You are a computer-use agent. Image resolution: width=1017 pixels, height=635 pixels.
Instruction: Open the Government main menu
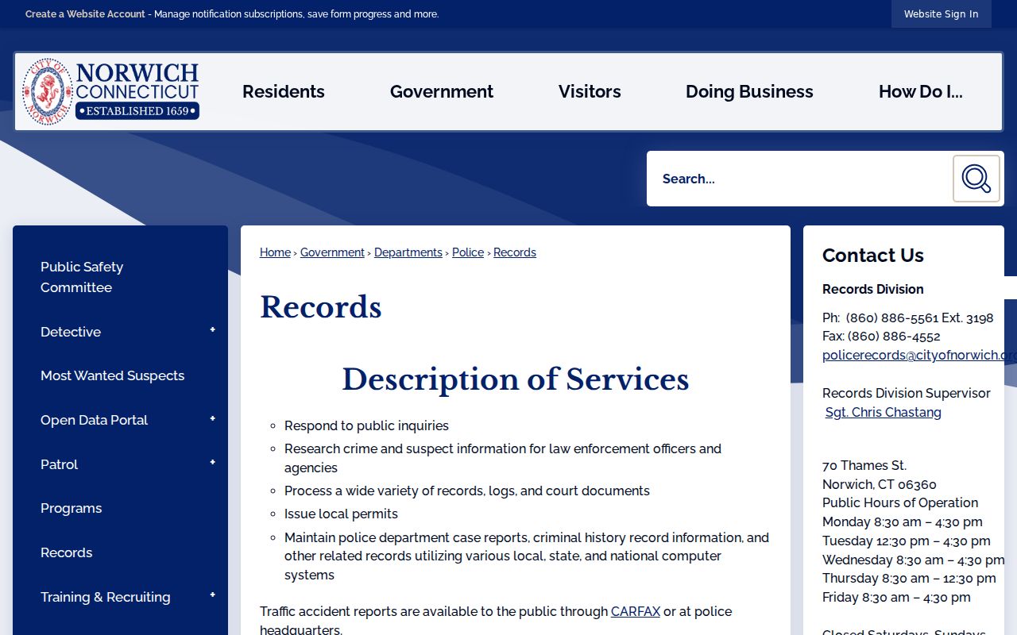point(442,91)
